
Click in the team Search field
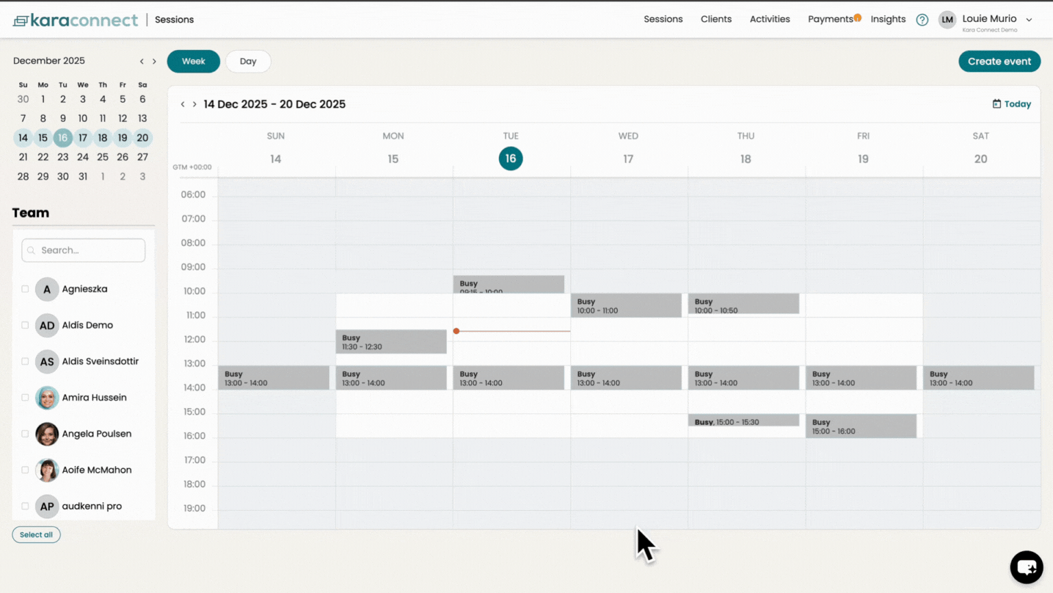tap(84, 250)
